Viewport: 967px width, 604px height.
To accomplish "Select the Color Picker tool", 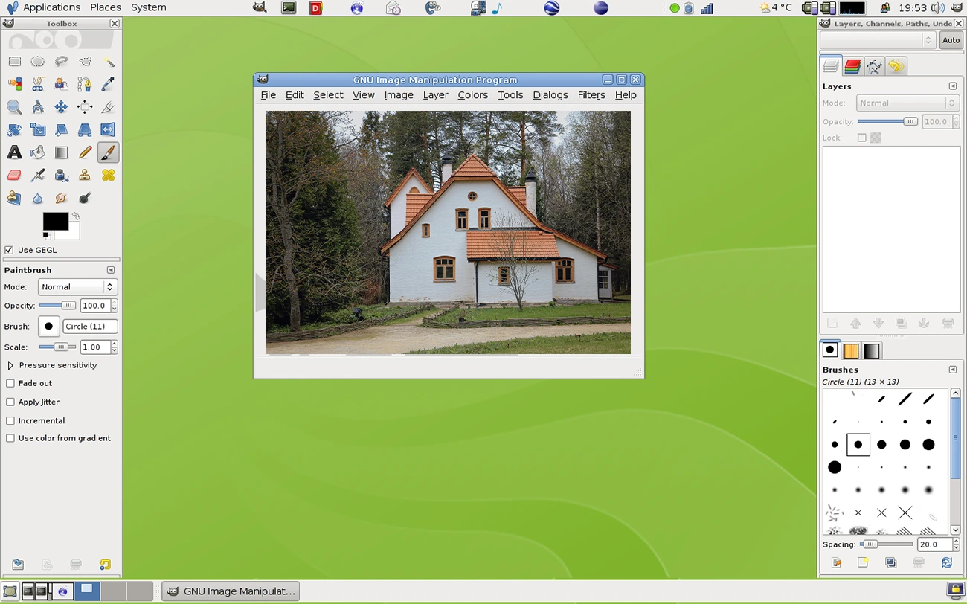I will tap(109, 84).
